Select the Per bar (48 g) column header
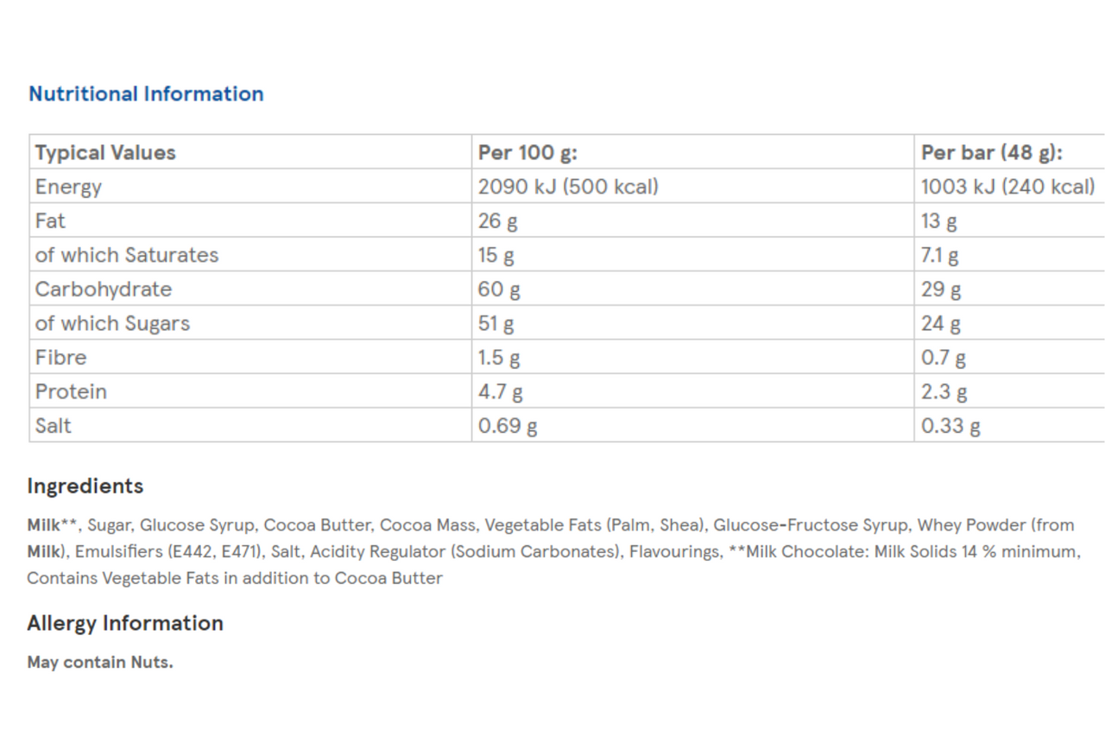The image size is (1105, 737). pyautogui.click(x=991, y=153)
